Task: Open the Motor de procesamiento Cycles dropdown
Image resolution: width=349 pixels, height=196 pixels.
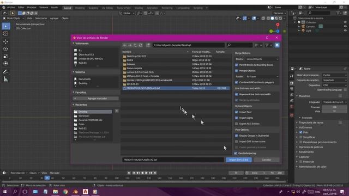Action: point(335,75)
